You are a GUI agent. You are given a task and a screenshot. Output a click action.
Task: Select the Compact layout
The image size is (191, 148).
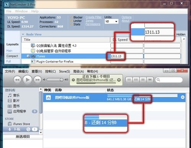coord(12,56)
